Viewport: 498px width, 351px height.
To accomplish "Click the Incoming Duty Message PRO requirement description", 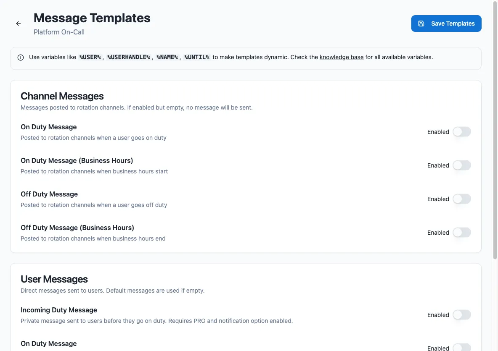I will (x=156, y=321).
